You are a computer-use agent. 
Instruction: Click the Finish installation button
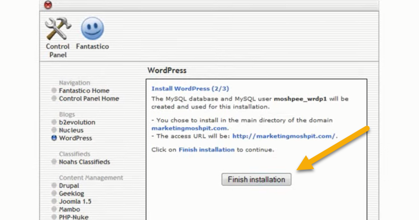pyautogui.click(x=256, y=180)
